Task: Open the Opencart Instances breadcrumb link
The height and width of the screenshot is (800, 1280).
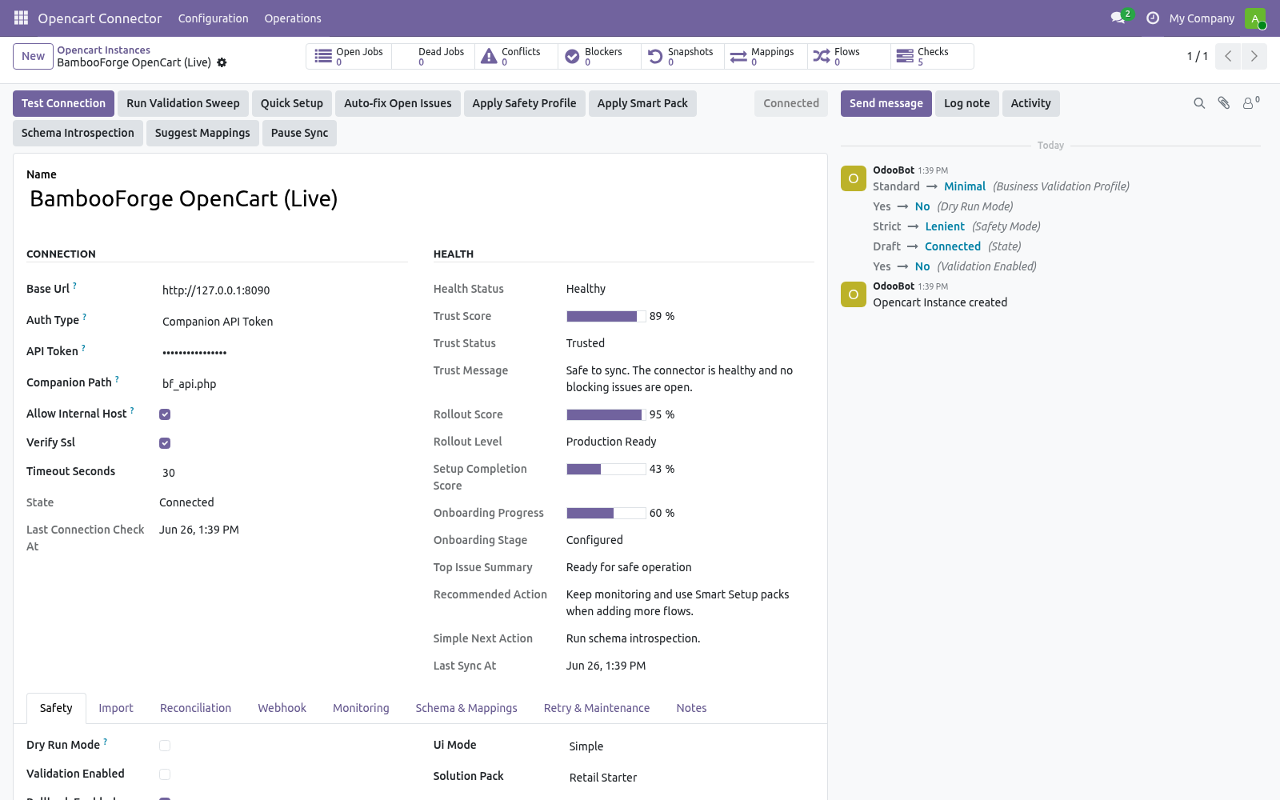Action: (103, 50)
